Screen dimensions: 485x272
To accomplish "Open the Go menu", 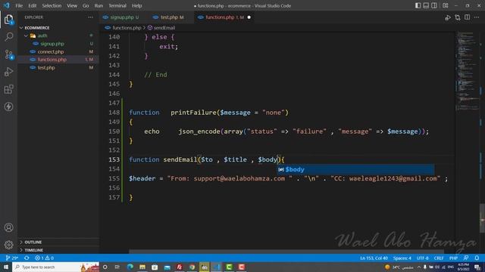I will [86, 5].
